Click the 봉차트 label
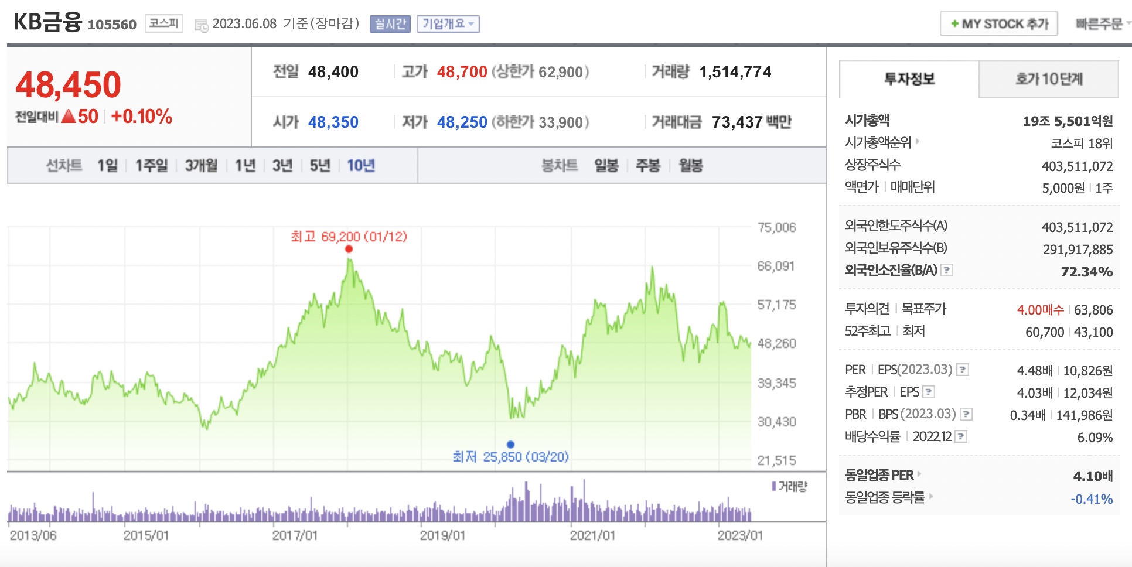 click(x=560, y=166)
